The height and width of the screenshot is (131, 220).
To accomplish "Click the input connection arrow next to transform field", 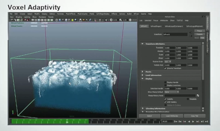I will click(x=191, y=33).
